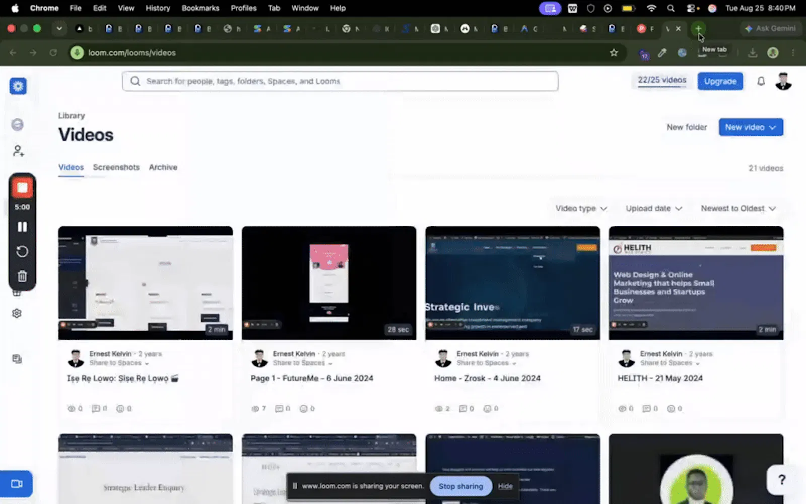Hide the screen sharing banner
The image size is (806, 504).
(505, 486)
